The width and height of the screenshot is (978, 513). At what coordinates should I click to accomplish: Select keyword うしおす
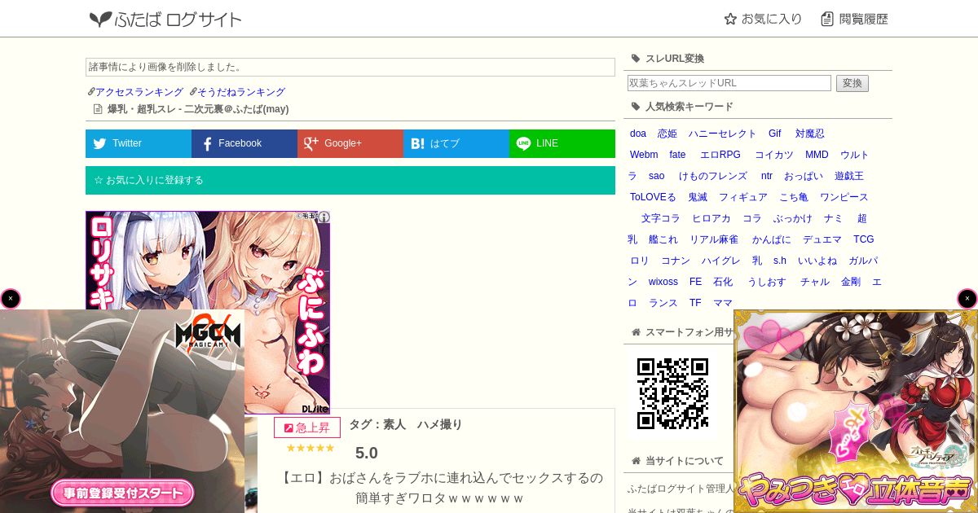pos(767,282)
